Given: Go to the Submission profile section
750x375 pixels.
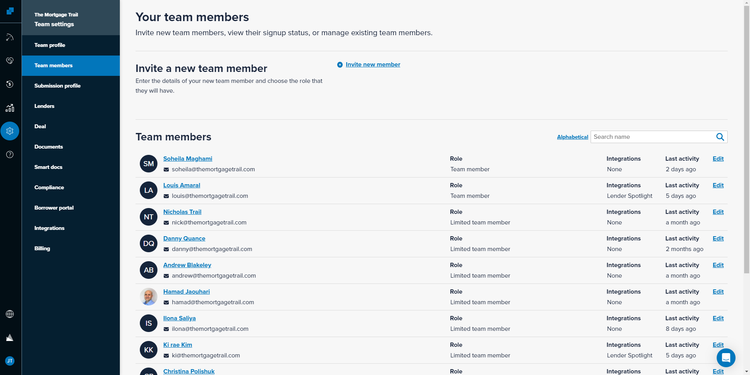Looking at the screenshot, I should coord(57,86).
